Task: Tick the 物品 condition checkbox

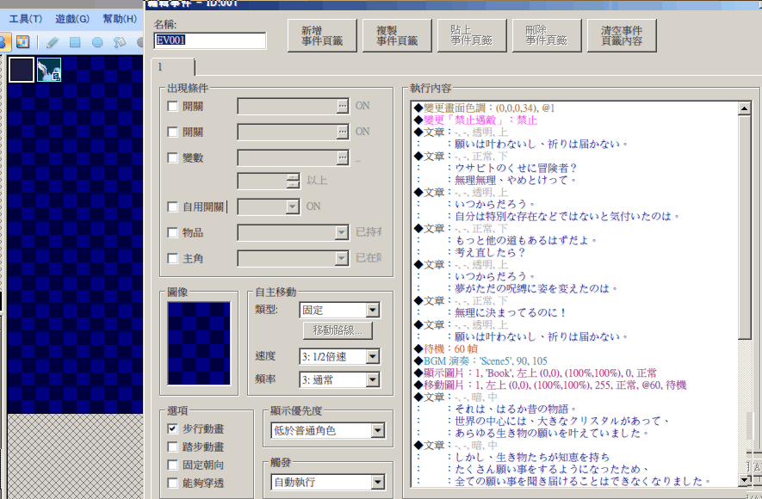Action: 172,232
